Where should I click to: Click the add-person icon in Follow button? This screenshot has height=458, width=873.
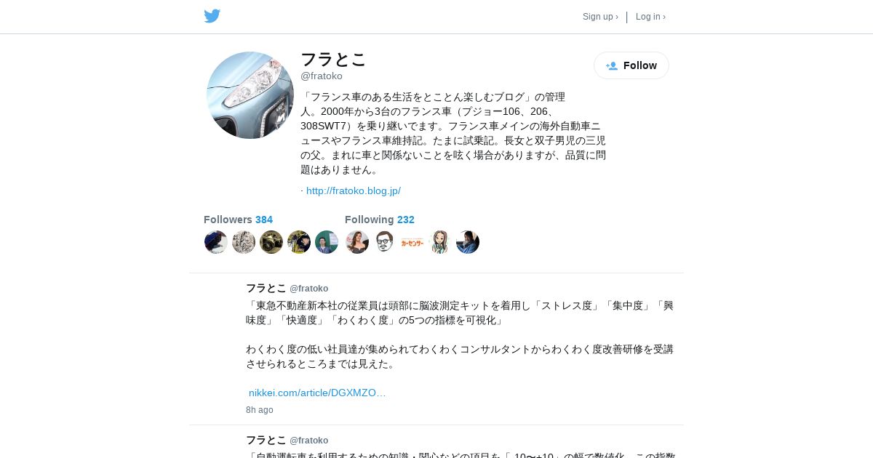tap(612, 65)
